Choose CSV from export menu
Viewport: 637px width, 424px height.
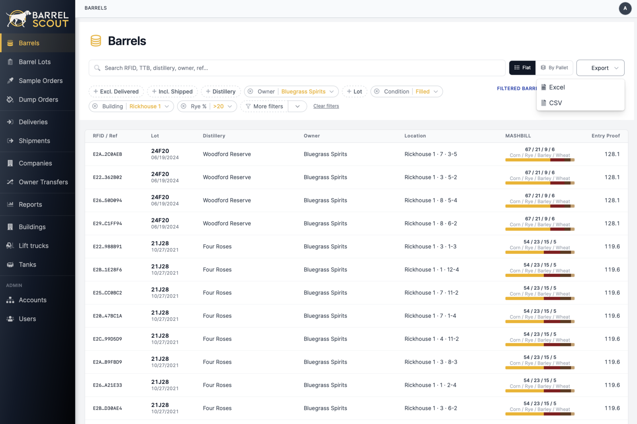(x=580, y=103)
